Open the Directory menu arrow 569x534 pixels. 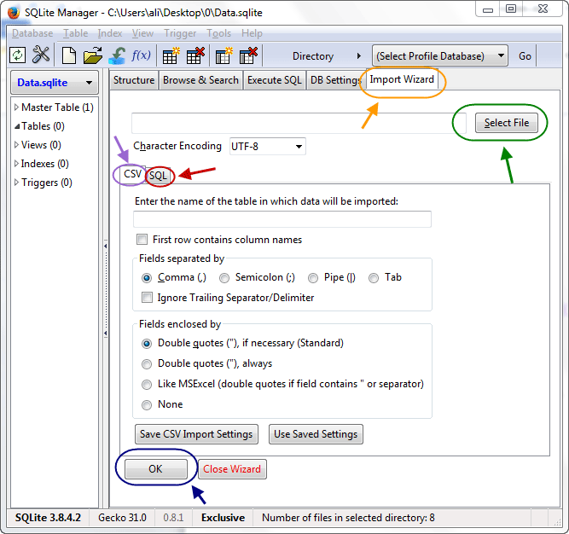[x=359, y=55]
